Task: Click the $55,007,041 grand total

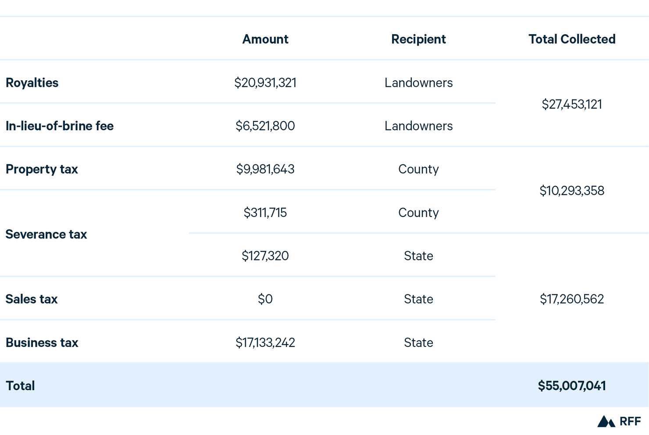Action: (x=572, y=386)
